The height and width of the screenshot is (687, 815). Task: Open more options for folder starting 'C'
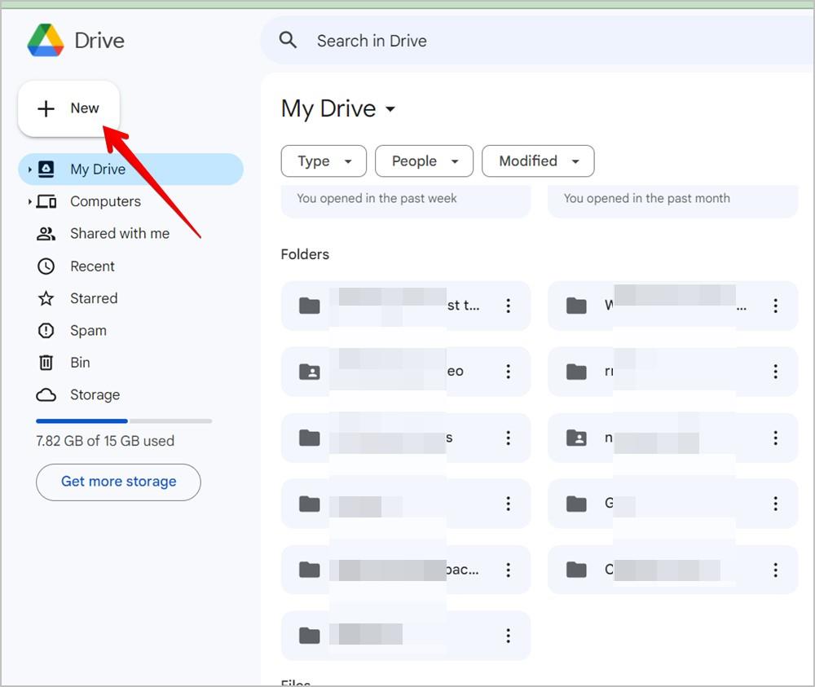776,570
